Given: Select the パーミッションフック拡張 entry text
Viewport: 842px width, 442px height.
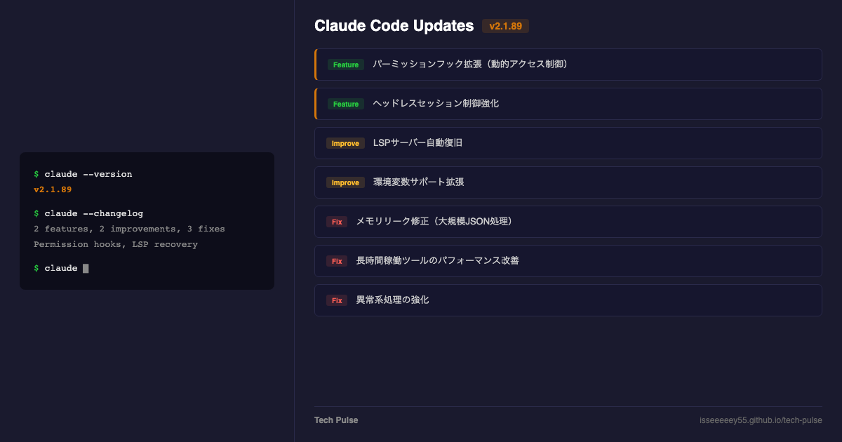Looking at the screenshot, I should click(x=470, y=65).
